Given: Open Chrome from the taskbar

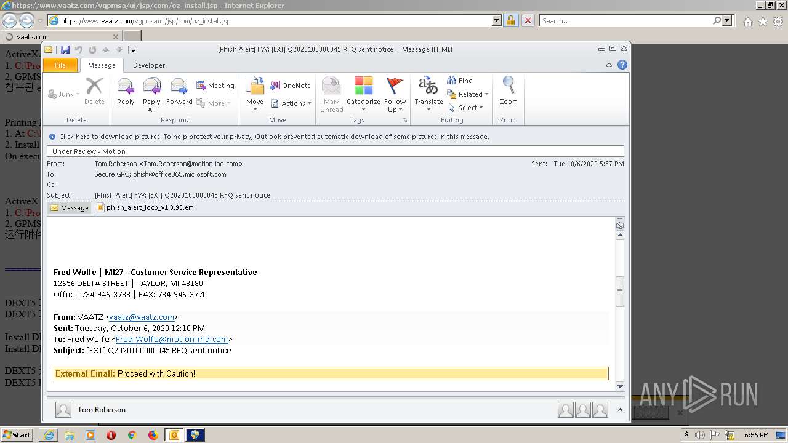Looking at the screenshot, I should pos(132,435).
